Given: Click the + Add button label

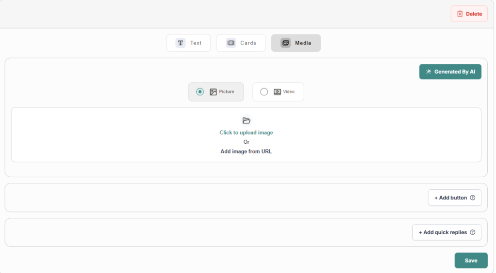Looking at the screenshot, I should 450,197.
